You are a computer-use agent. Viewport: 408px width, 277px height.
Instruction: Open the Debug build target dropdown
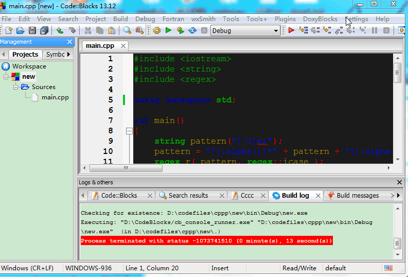click(276, 31)
